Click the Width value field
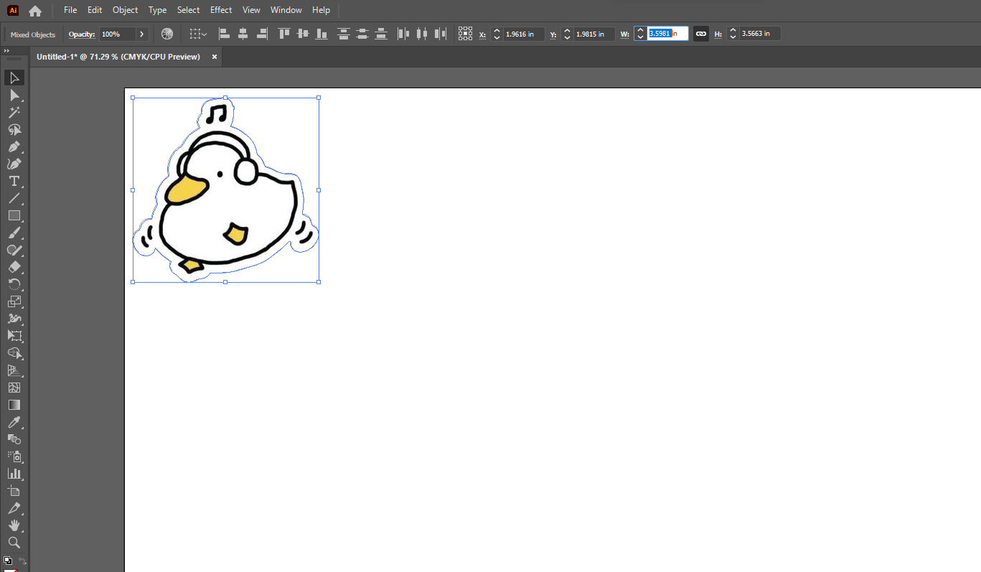 click(x=667, y=34)
